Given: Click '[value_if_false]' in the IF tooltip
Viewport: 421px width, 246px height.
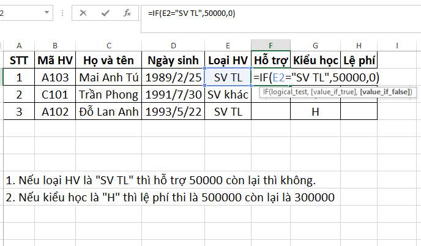Looking at the screenshot, I should pyautogui.click(x=384, y=92).
